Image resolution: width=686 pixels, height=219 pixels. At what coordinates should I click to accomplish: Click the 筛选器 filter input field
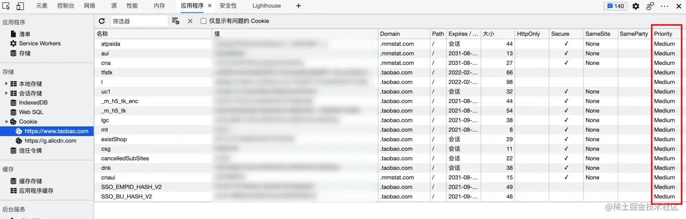139,21
